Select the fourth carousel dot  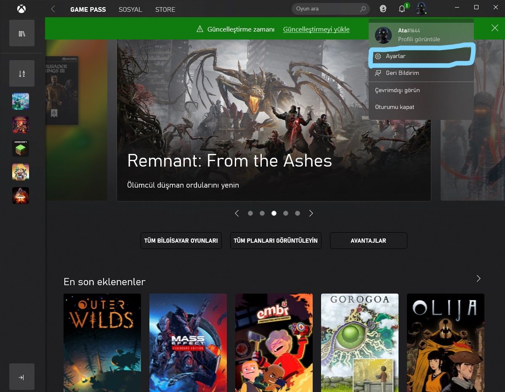[x=286, y=213]
